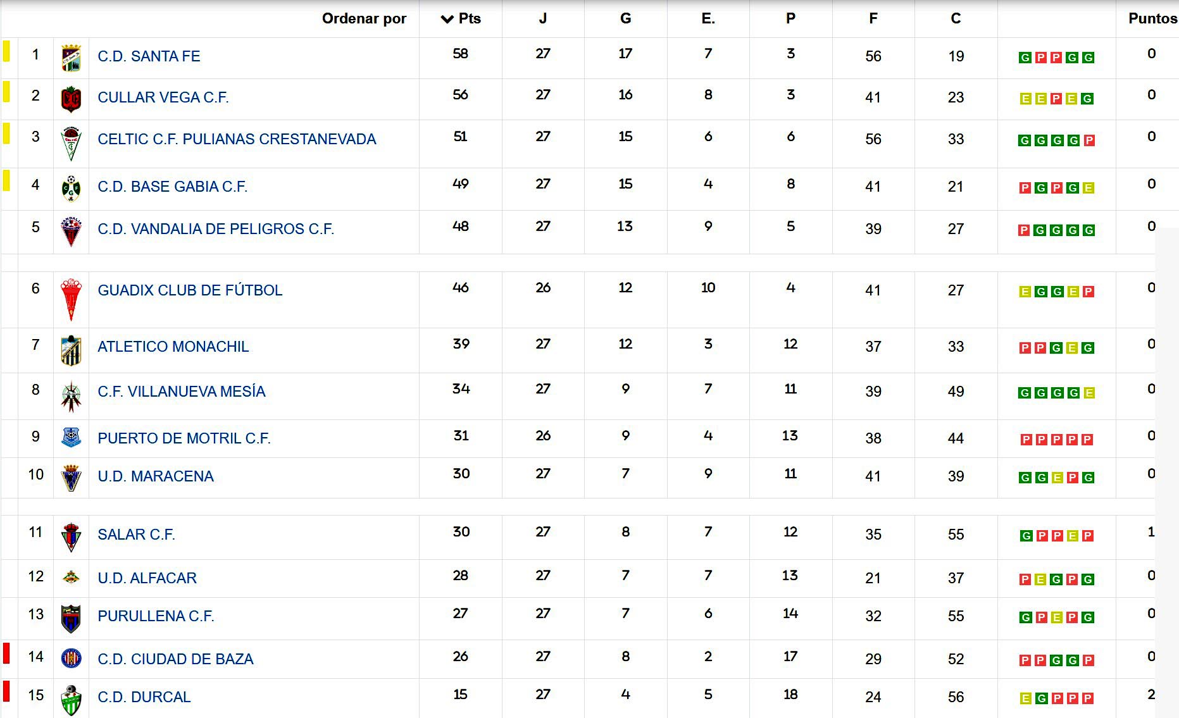1179x718 pixels.
Task: Click the last result badge for Santa Fe
Action: [1088, 58]
